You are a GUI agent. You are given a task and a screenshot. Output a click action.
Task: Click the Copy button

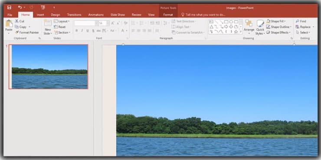pos(21,27)
